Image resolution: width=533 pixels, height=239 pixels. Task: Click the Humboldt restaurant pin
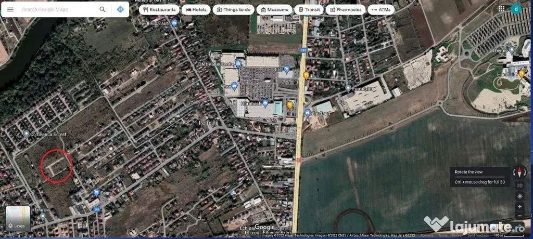522,73
